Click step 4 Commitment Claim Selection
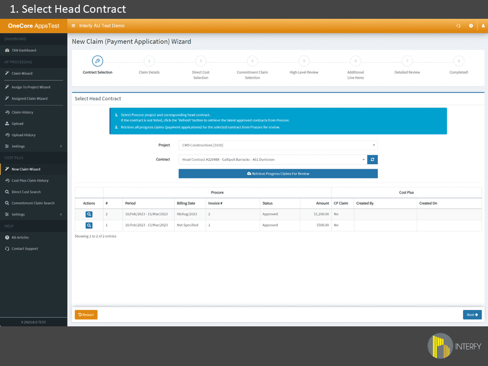The height and width of the screenshot is (366, 488). pyautogui.click(x=253, y=61)
